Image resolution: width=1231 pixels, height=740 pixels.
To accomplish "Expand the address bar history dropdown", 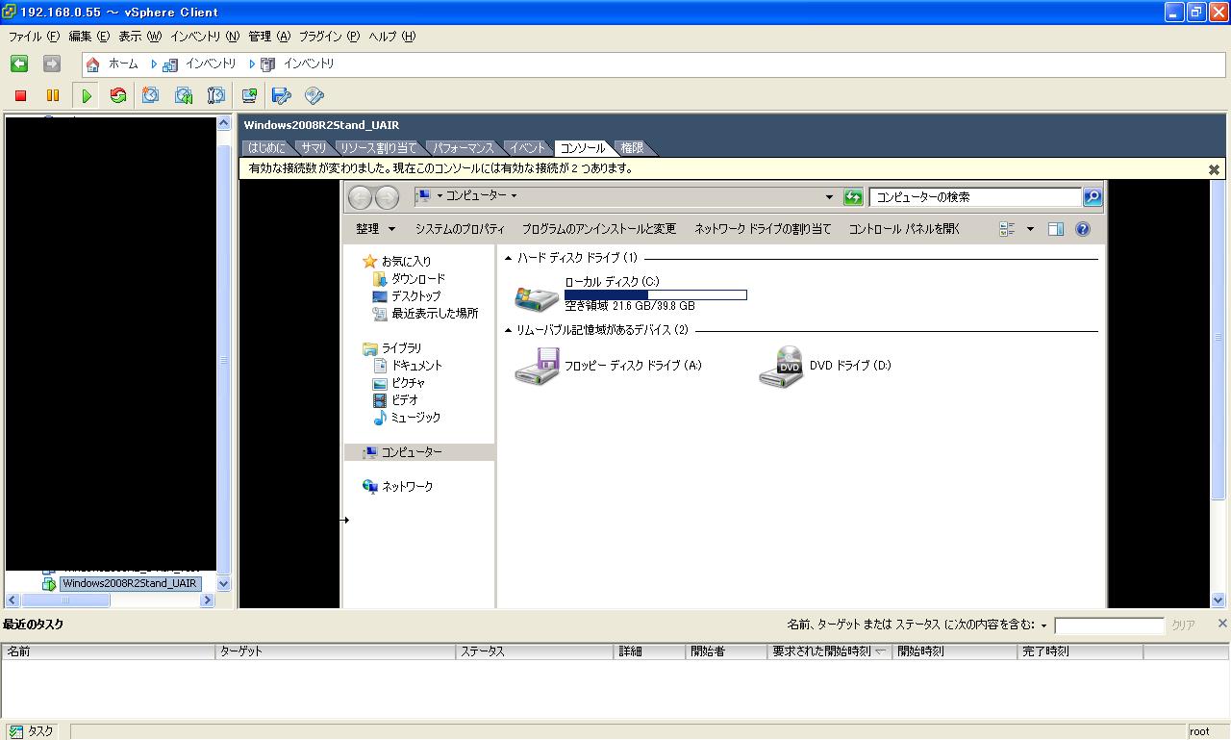I will (829, 197).
